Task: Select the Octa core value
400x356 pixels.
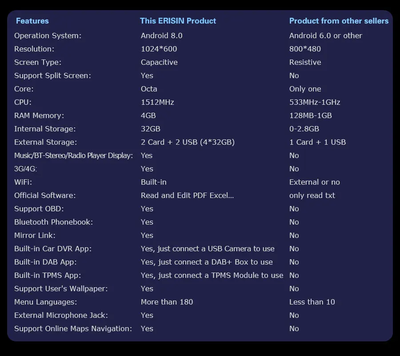Action: 149,89
